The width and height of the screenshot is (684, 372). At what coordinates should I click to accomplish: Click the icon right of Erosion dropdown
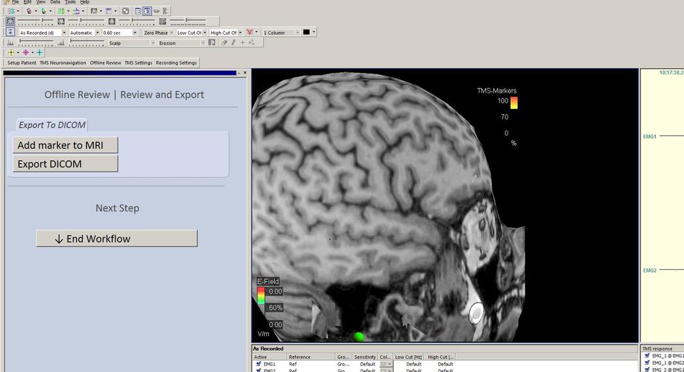click(211, 43)
